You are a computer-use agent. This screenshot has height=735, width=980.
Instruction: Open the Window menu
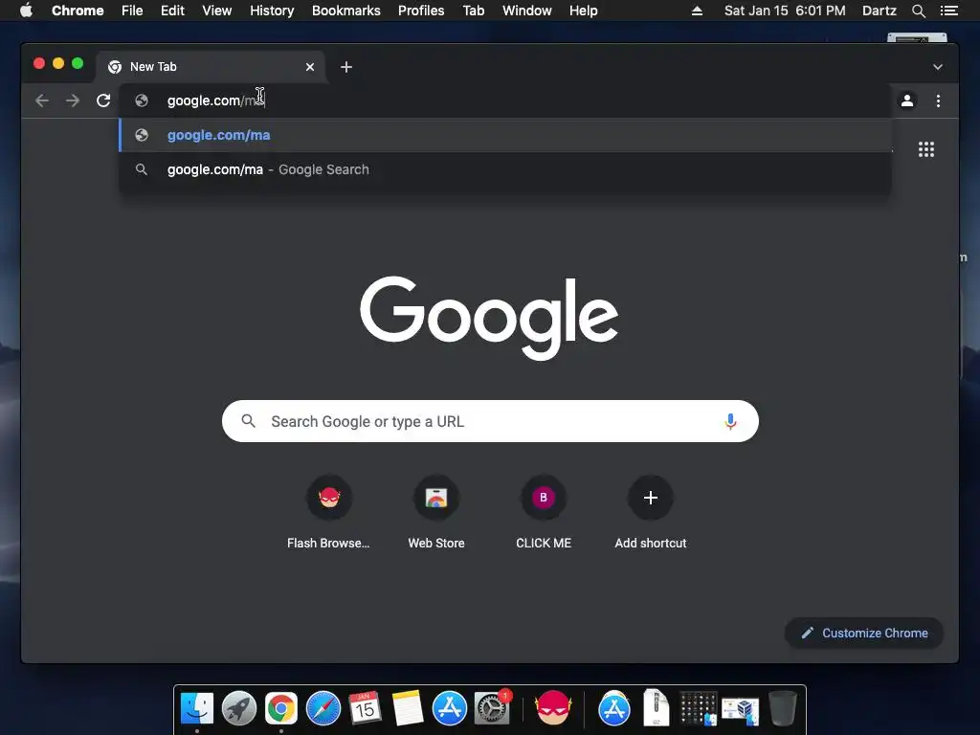[x=527, y=11]
